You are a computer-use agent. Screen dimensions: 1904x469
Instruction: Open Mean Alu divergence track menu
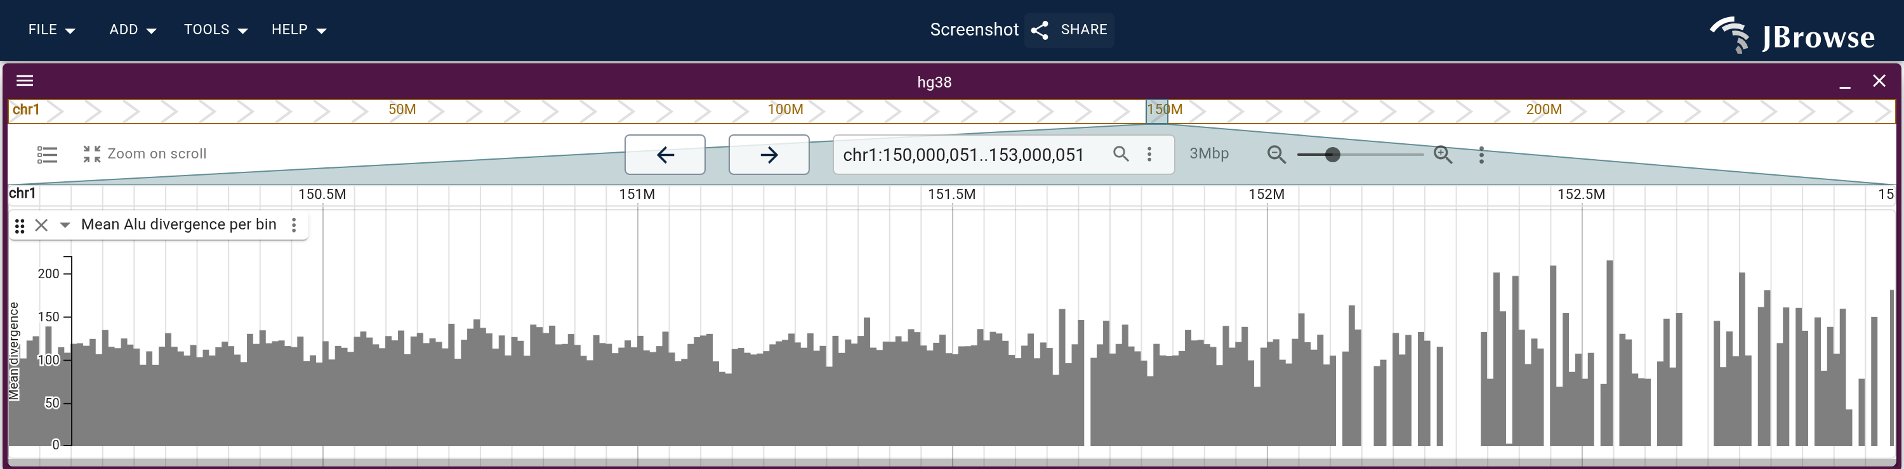point(294,225)
